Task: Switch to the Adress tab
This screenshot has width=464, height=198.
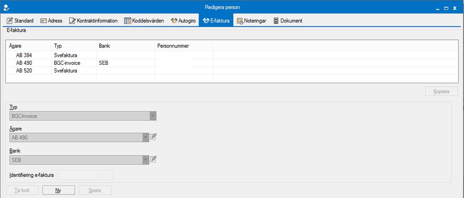Action: (51, 21)
